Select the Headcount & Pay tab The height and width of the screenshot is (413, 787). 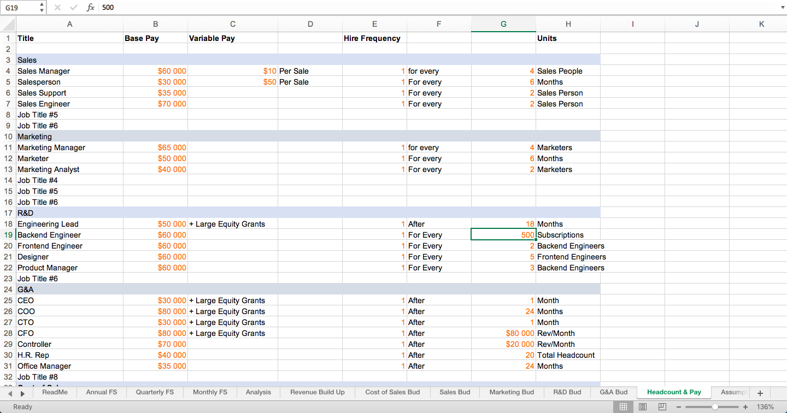[674, 392]
